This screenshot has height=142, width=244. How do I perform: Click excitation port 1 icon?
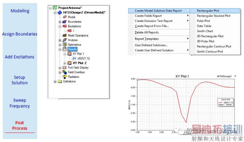point(69,31)
